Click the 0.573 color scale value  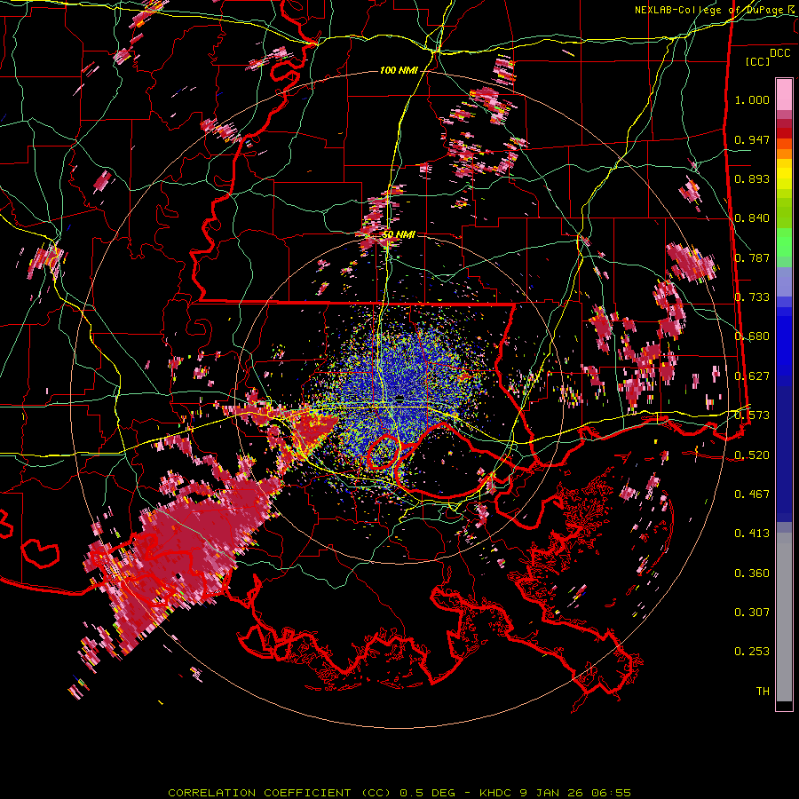(x=752, y=415)
